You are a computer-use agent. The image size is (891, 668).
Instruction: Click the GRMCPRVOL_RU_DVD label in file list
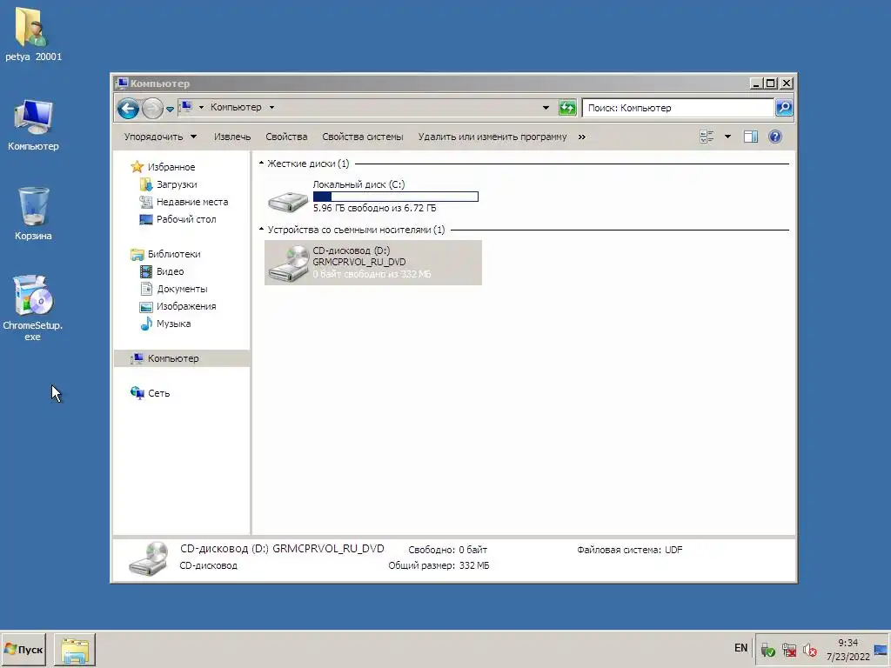(x=359, y=262)
